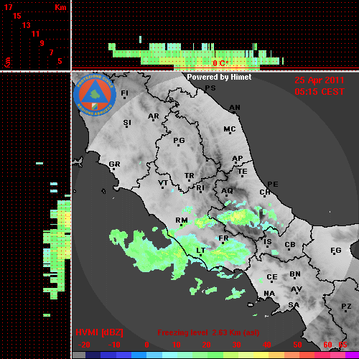The image size is (359, 359).
Task: Click the 60 dBZ scale value
Action: (x=327, y=345)
